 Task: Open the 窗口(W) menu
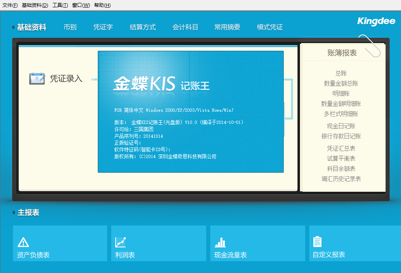click(x=81, y=5)
